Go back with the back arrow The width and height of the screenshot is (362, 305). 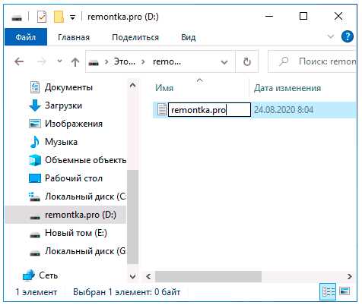click(19, 61)
